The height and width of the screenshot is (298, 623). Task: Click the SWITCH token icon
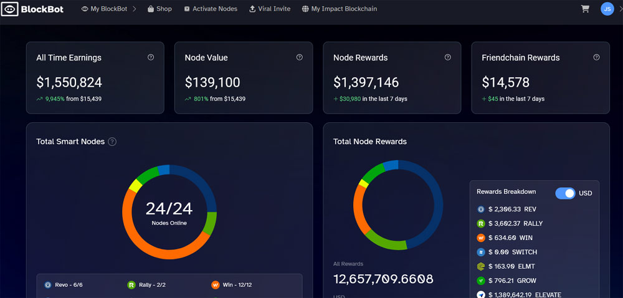[x=481, y=252]
